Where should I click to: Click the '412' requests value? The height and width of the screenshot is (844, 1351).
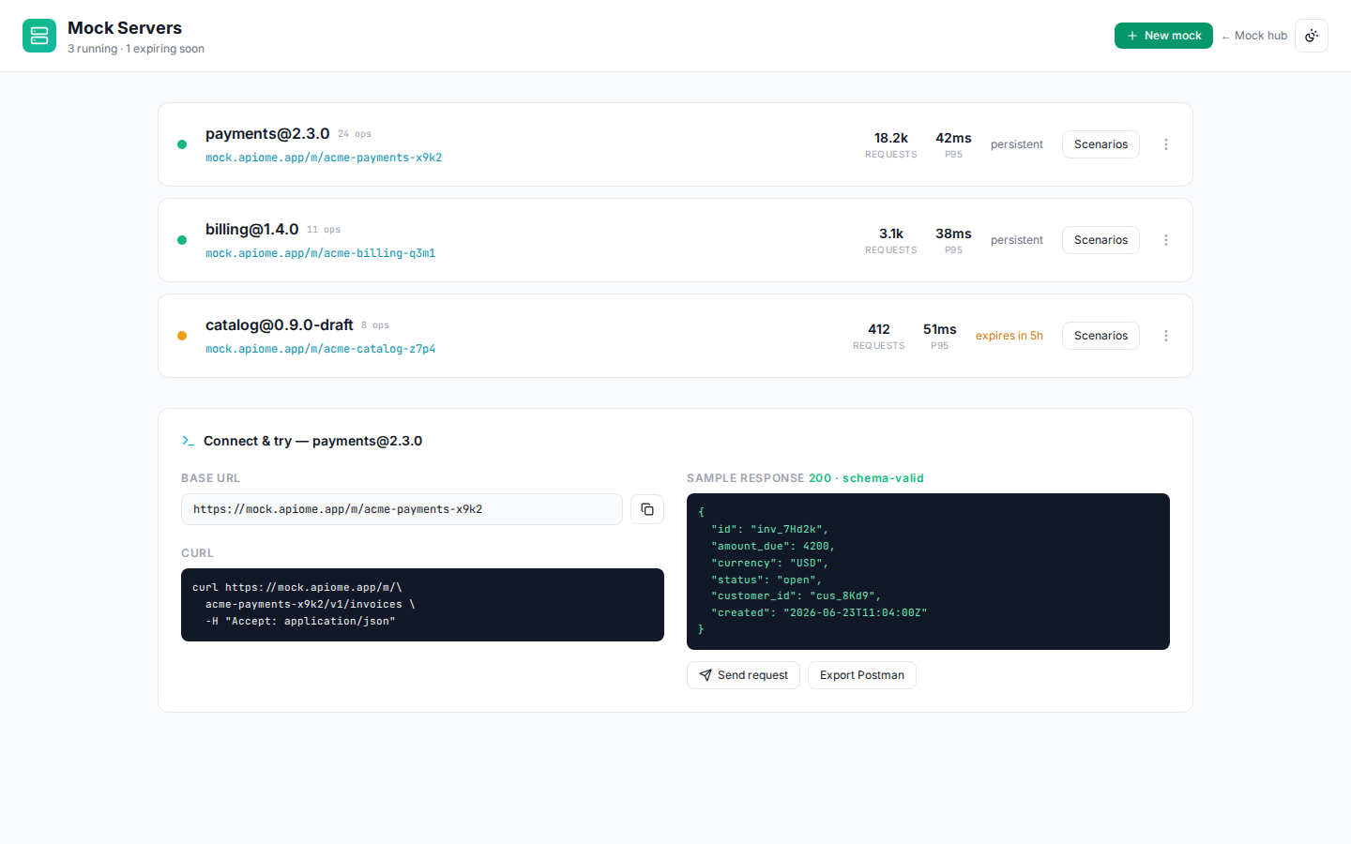click(x=879, y=329)
